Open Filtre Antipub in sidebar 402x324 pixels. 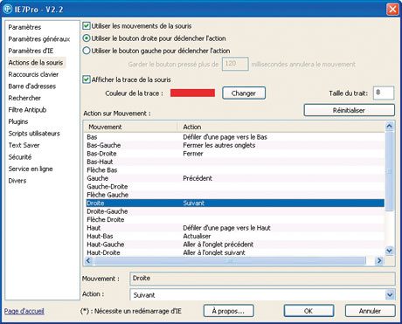27,110
